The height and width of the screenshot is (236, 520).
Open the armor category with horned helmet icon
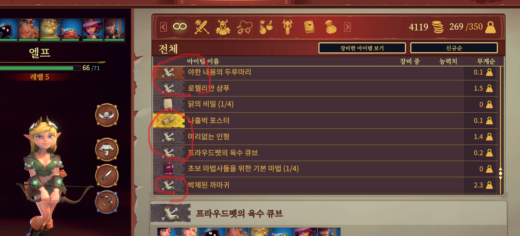click(x=223, y=27)
